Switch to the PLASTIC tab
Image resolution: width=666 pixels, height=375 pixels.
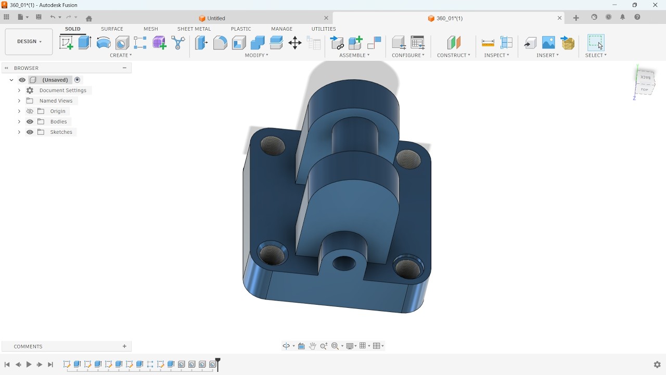tap(241, 29)
